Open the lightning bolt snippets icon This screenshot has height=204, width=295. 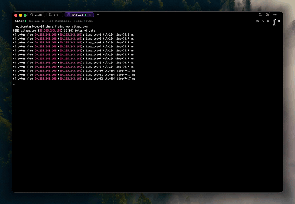pos(263,21)
